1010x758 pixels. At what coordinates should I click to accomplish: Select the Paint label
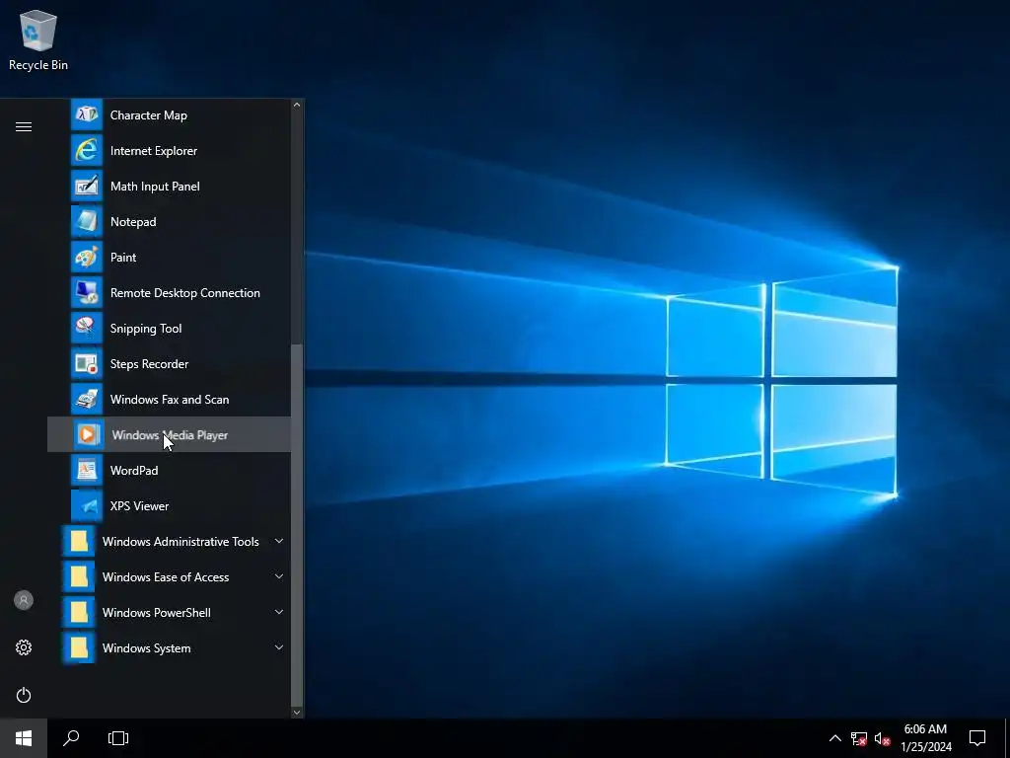123,258
